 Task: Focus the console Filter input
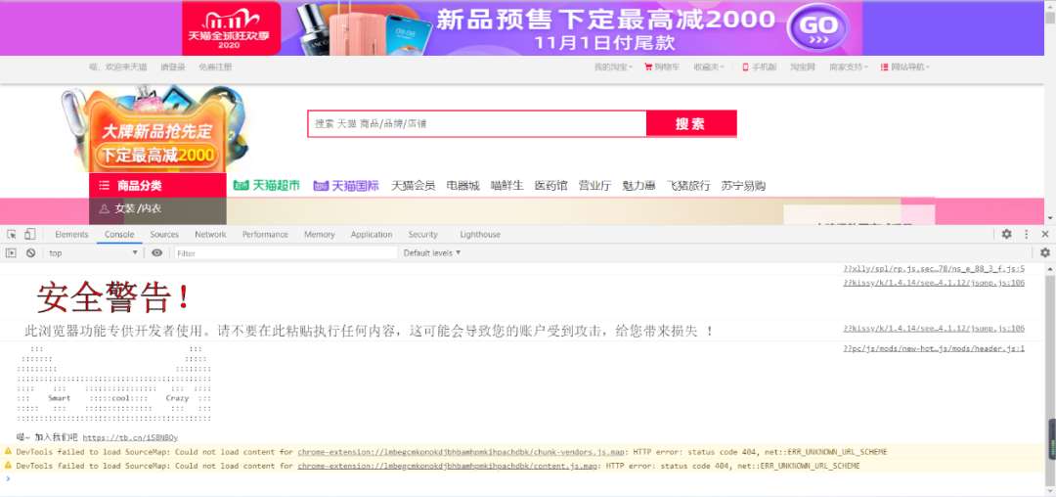(286, 253)
